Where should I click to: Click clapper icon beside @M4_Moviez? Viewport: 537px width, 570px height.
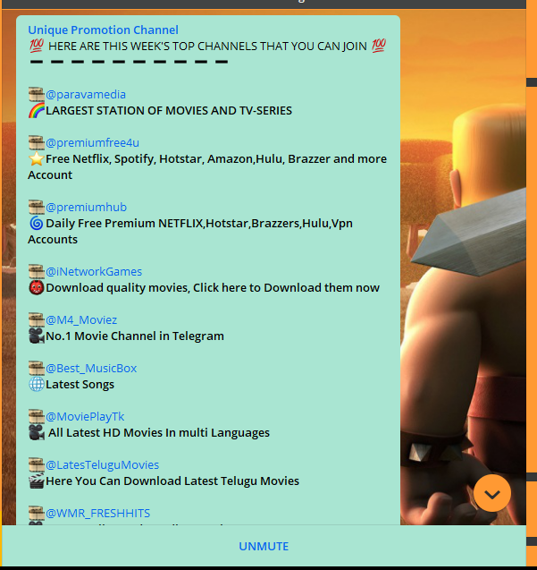point(37,320)
